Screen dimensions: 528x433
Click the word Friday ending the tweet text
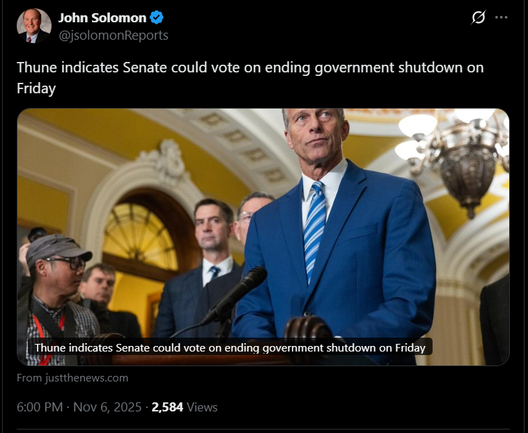(x=36, y=88)
